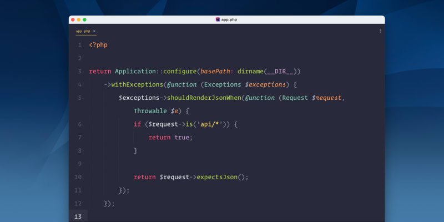Screen dimensions: 444x222
Task: Close the app.php tab with its x
Action: point(94,32)
